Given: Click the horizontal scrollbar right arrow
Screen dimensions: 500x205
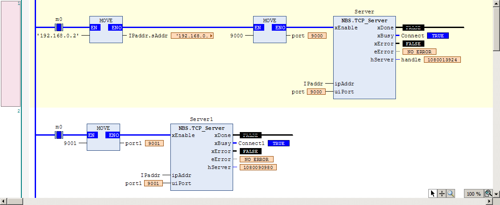Looking at the screenshot, I should coord(490,201).
